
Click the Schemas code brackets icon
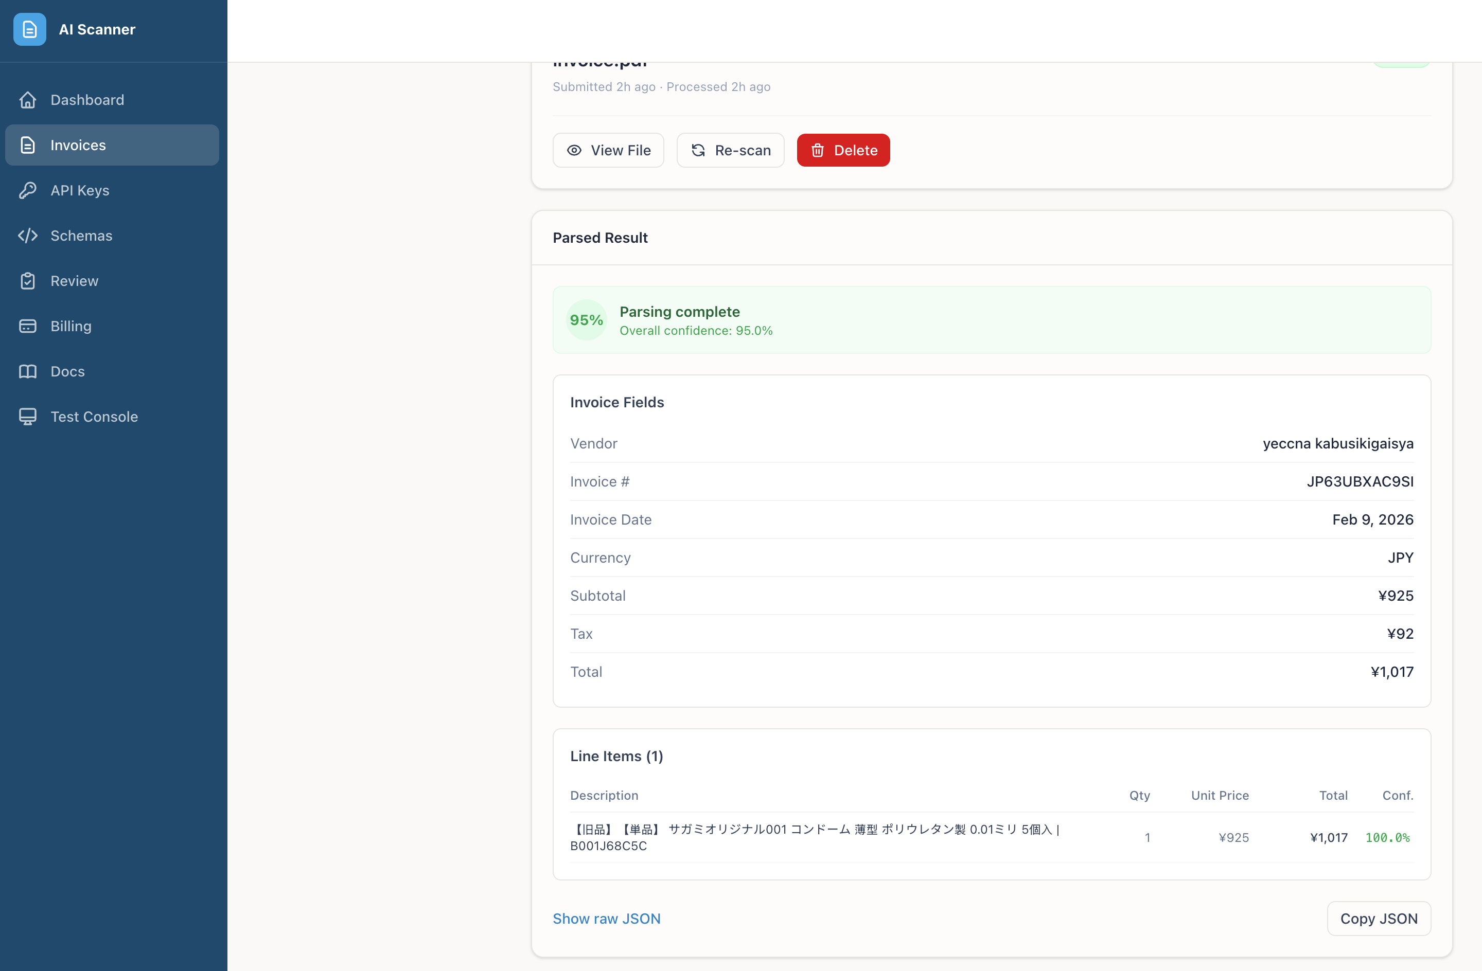click(x=28, y=235)
